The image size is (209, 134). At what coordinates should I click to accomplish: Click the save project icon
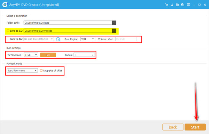pos(177,5)
